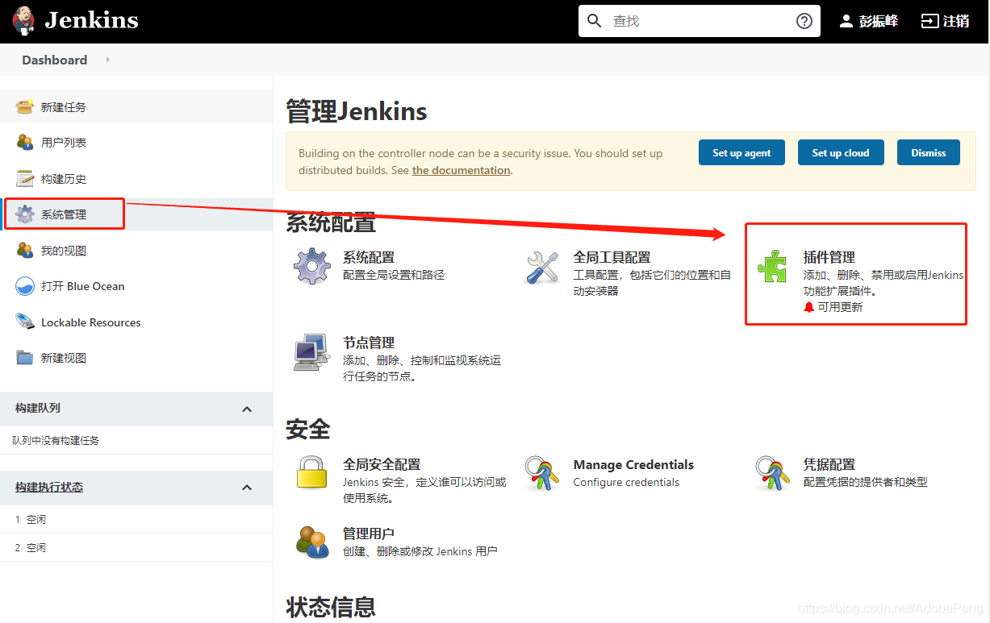Click the 队列中没有构建任务 text
This screenshot has height=623, width=990.
56,441
